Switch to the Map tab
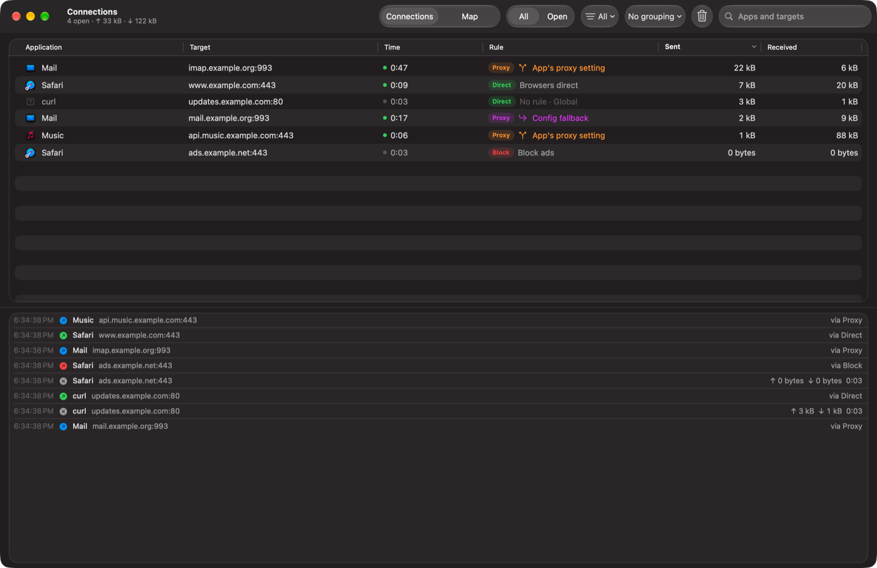Image resolution: width=877 pixels, height=568 pixels. click(x=470, y=16)
